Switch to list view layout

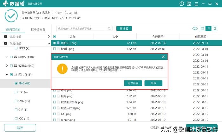pos(208,28)
